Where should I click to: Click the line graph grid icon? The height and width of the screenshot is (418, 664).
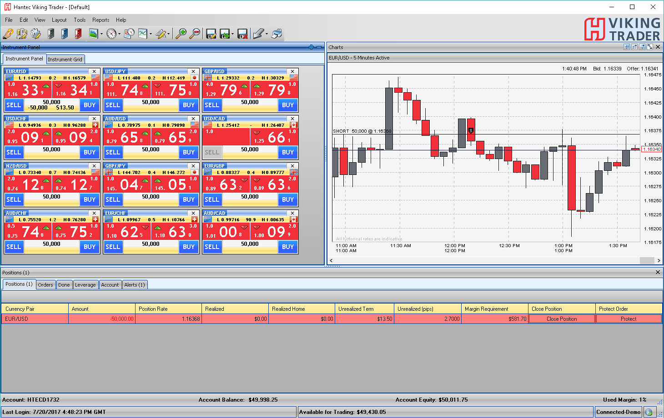click(143, 34)
